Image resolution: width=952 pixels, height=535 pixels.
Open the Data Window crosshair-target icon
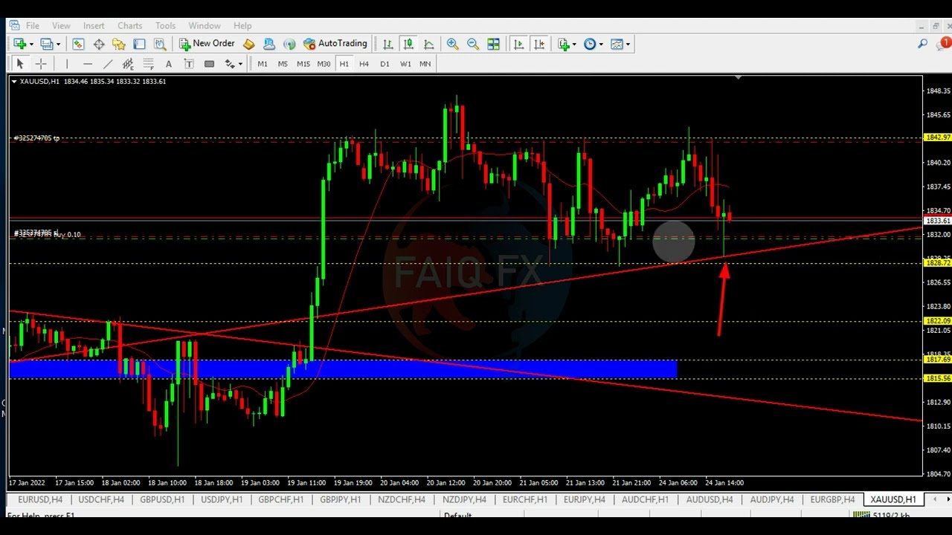point(99,44)
